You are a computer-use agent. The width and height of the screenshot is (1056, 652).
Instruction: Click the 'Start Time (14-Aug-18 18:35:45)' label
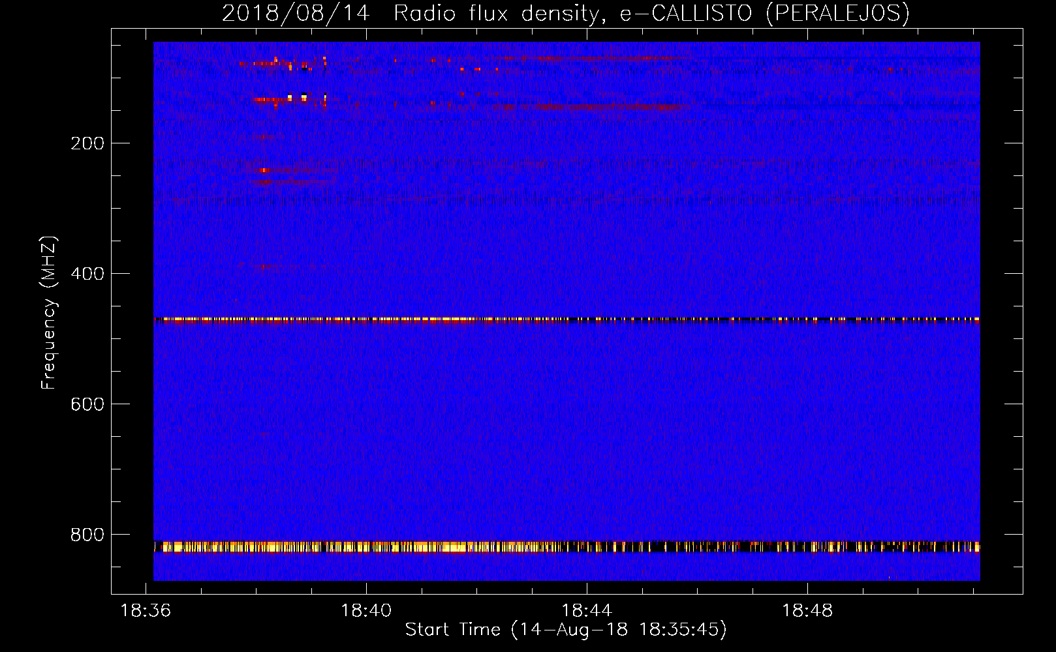pos(566,629)
